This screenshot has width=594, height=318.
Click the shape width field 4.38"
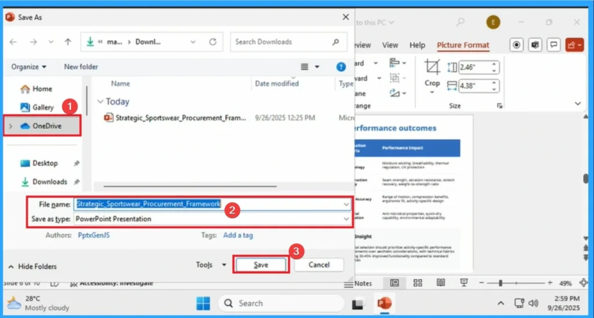coord(476,86)
